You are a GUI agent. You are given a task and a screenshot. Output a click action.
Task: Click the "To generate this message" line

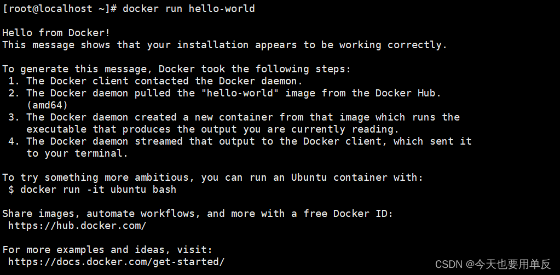pyautogui.click(x=176, y=69)
